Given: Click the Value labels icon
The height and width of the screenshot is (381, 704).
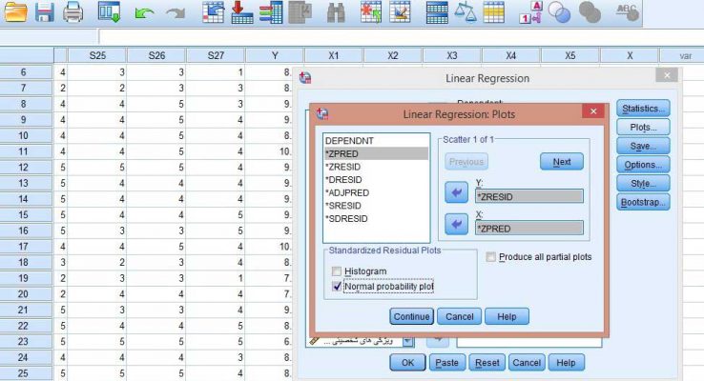Looking at the screenshot, I should (530, 12).
